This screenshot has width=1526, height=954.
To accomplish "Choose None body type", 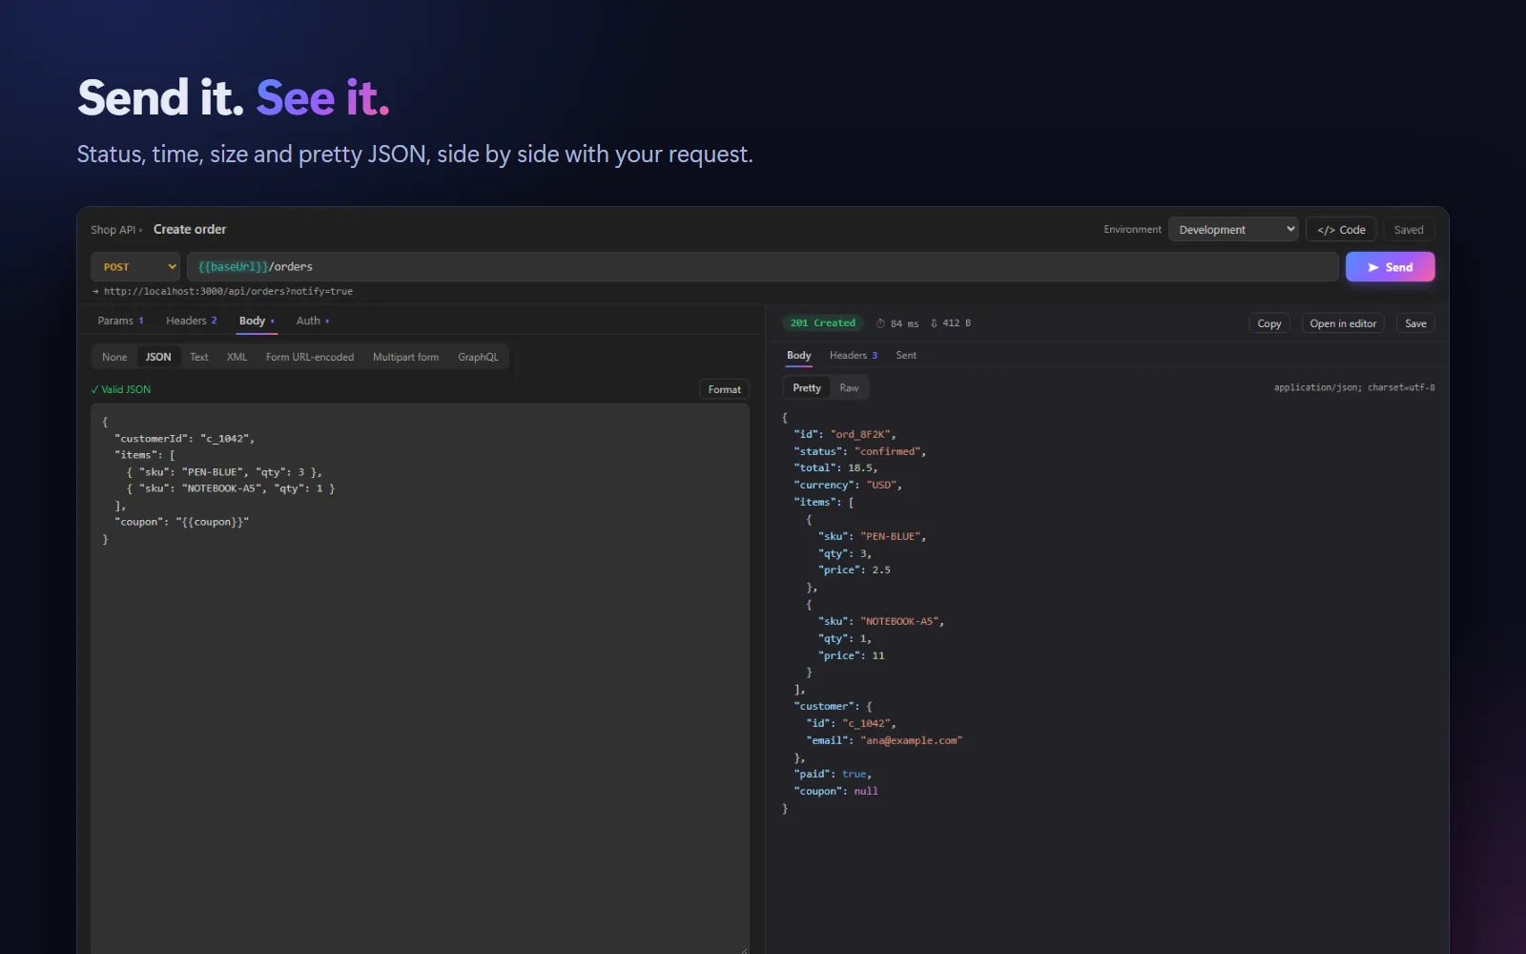I will tap(114, 357).
